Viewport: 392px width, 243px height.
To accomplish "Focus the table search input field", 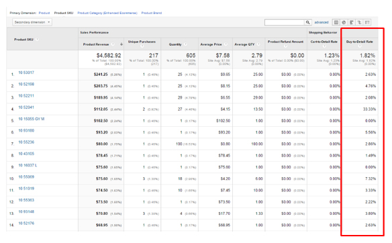I will click(285, 22).
